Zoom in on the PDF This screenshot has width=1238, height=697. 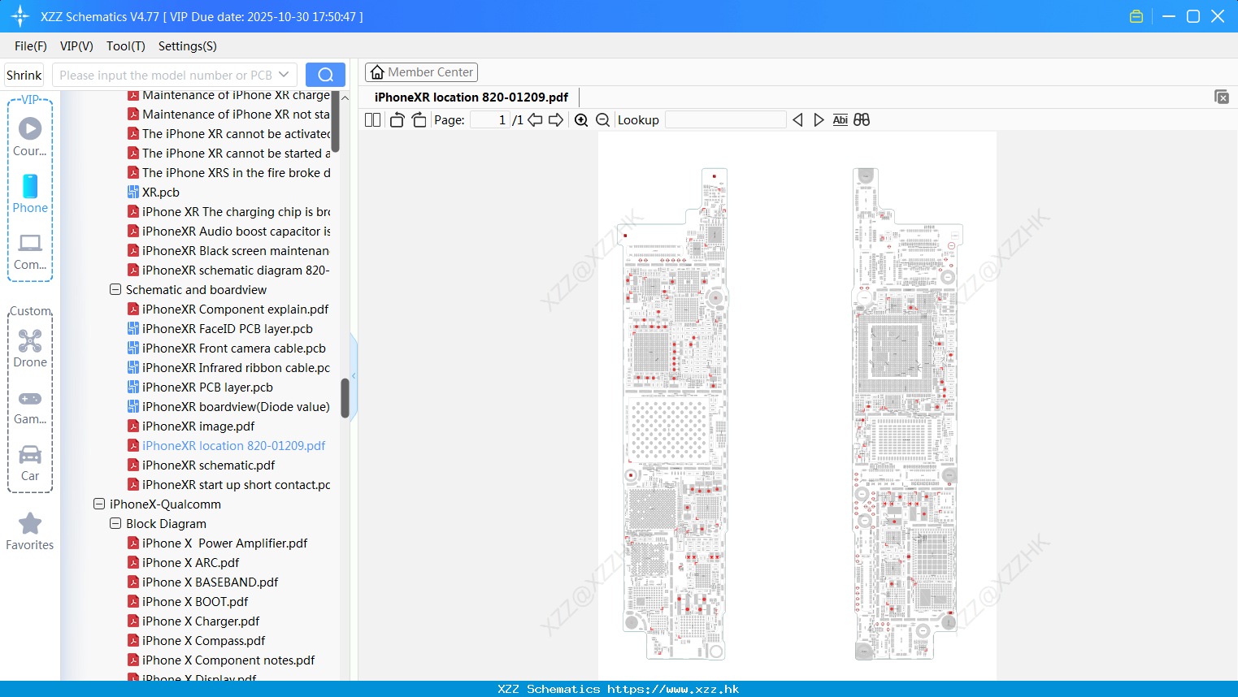click(x=581, y=120)
